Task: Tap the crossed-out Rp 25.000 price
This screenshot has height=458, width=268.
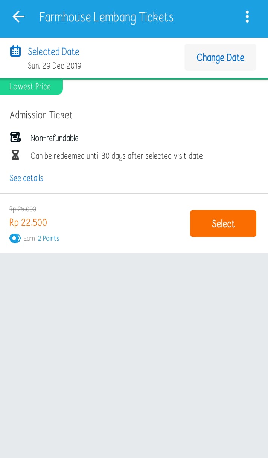Action: click(x=23, y=209)
